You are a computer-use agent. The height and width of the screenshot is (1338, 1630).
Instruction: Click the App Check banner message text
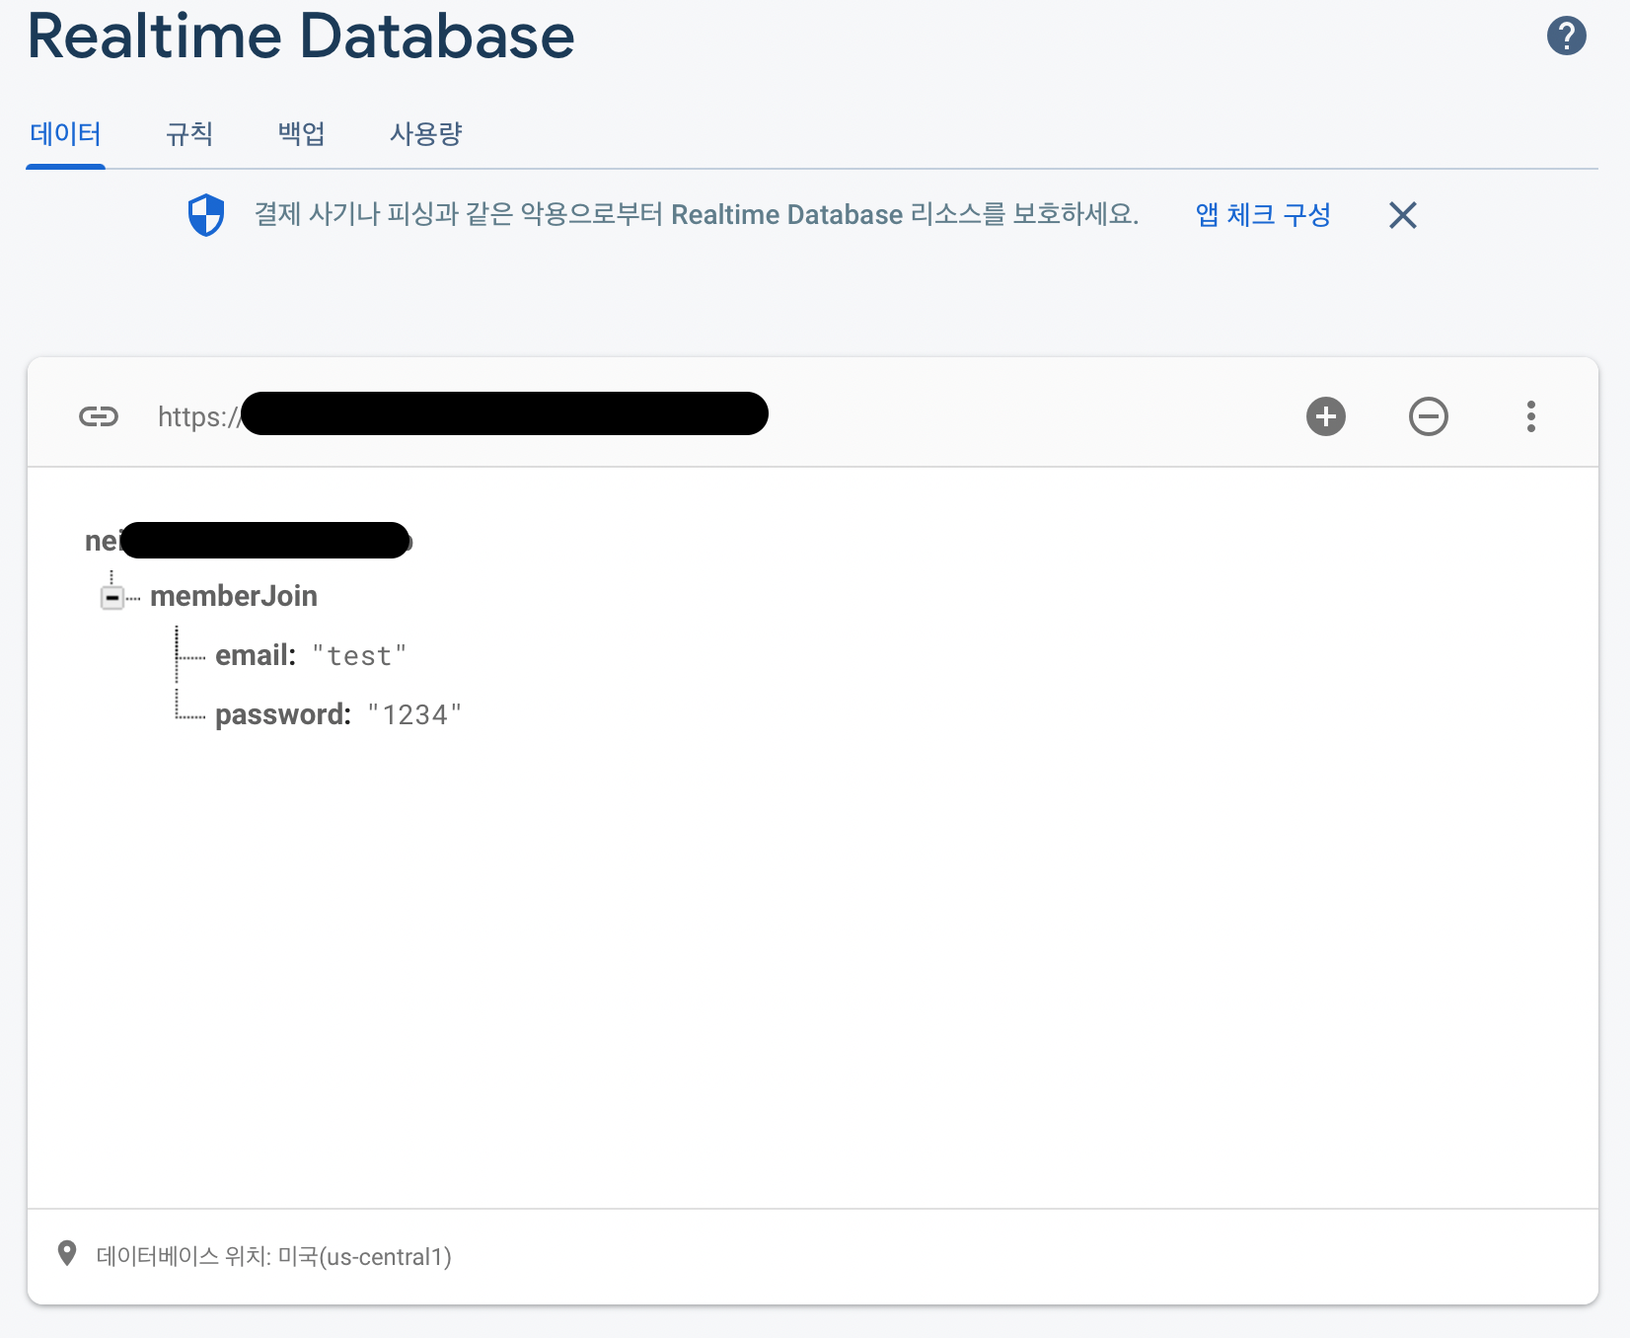click(x=697, y=214)
